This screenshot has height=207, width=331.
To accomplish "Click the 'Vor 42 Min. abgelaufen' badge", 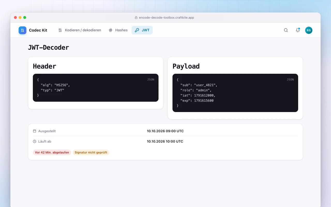I will pos(52,152).
